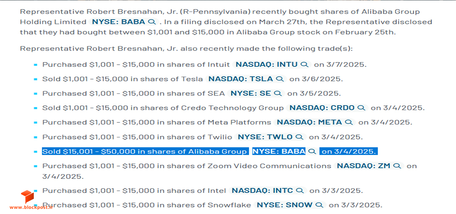
Task: Click the magnifier icon beside NASDAQ: TSLA
Action: 280,79
